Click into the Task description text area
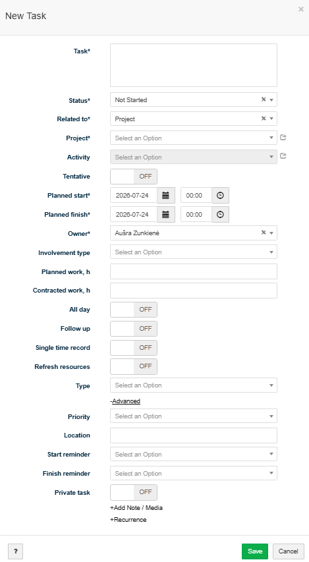This screenshot has height=562, width=309. [x=194, y=65]
